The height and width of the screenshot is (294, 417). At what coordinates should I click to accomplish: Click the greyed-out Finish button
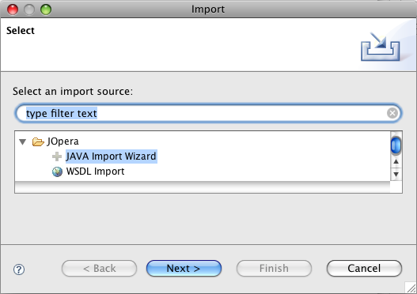point(274,268)
